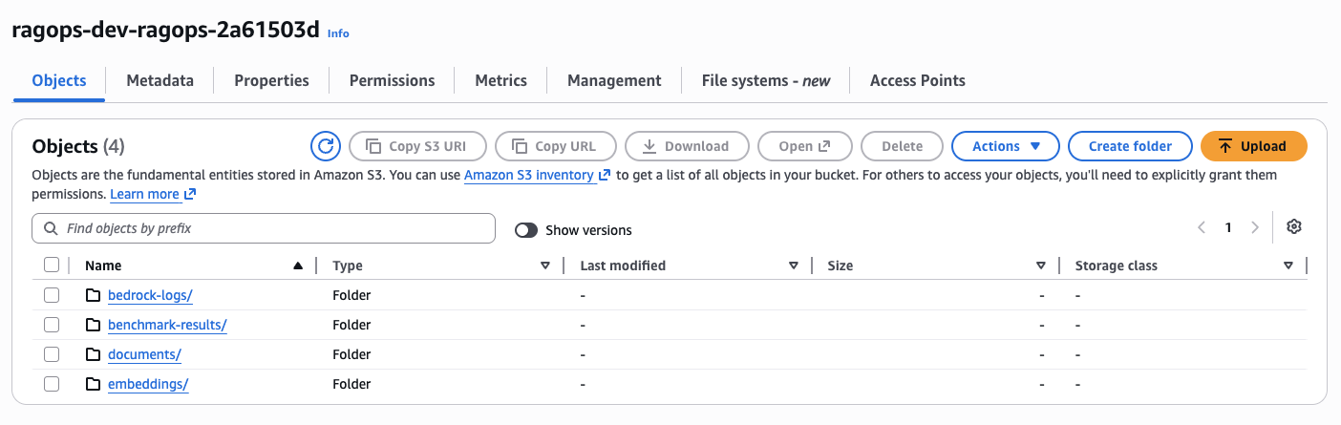The image size is (1341, 425).
Task: Click bucket title ragops-dev-ragops-2a61503d
Action: [x=165, y=29]
